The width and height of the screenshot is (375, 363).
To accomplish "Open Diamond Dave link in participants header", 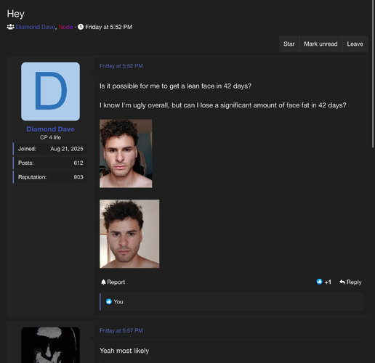I will click(36, 27).
